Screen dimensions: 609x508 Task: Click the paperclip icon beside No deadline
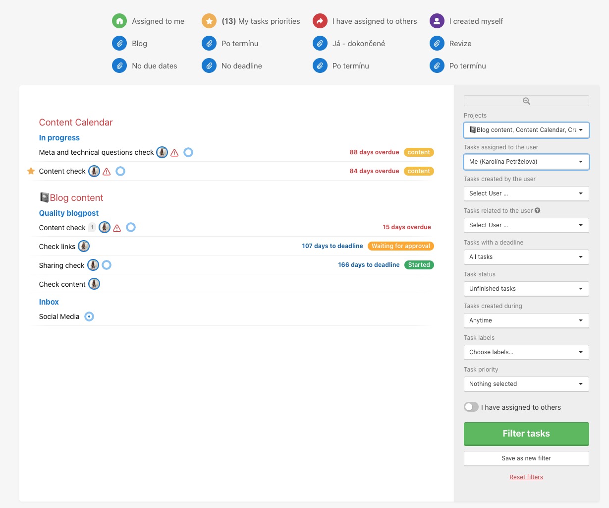[x=209, y=66]
